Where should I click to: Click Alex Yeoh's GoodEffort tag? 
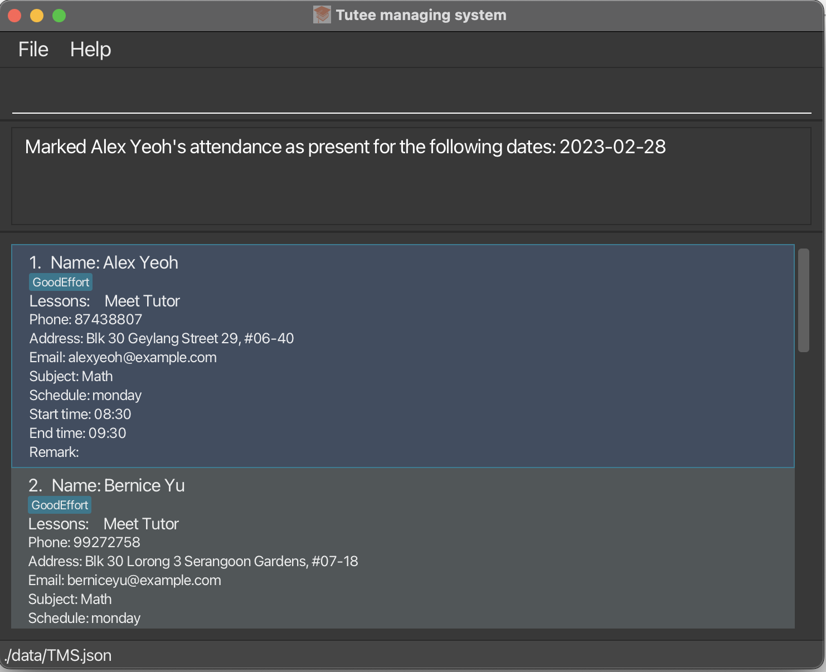point(61,282)
